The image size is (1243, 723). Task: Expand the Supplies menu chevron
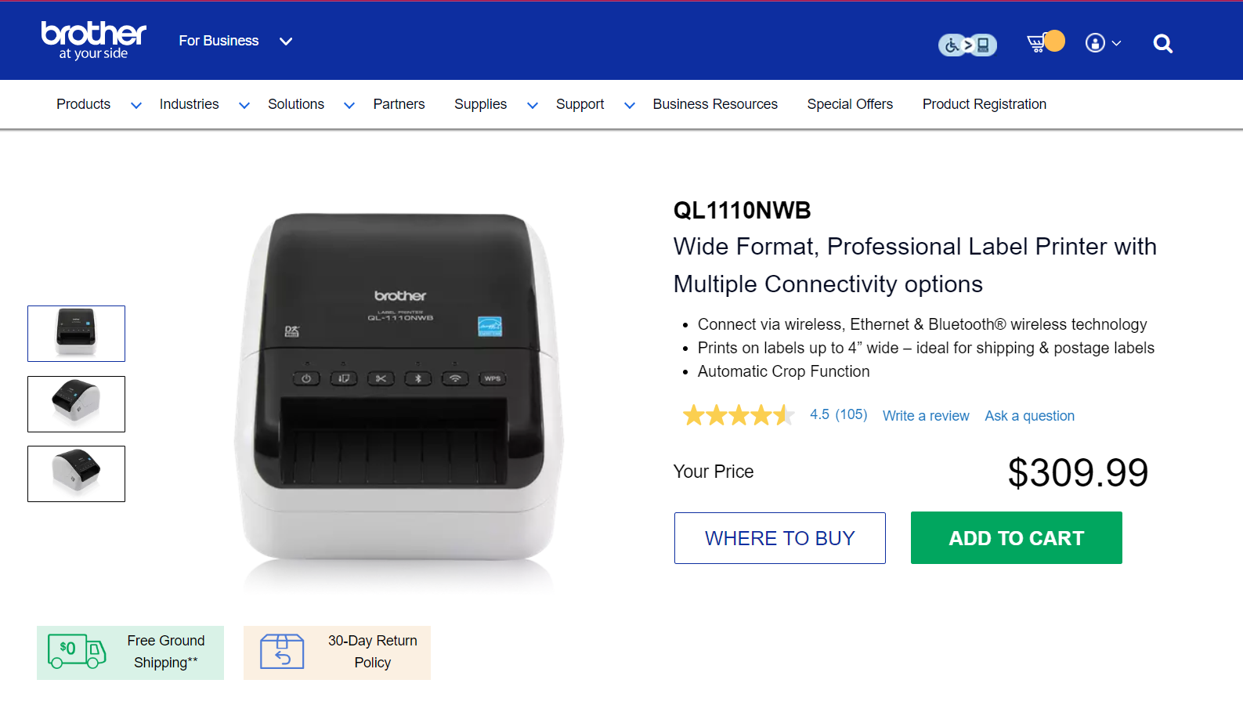pos(533,106)
